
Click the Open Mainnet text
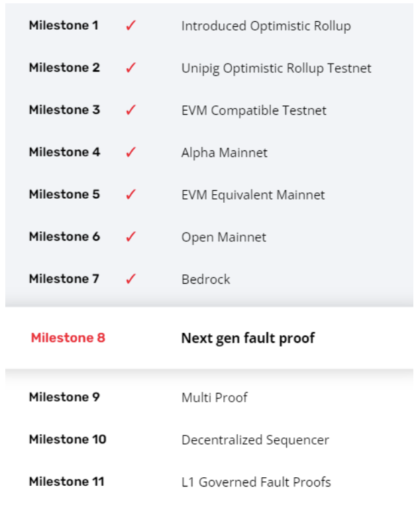click(x=224, y=237)
